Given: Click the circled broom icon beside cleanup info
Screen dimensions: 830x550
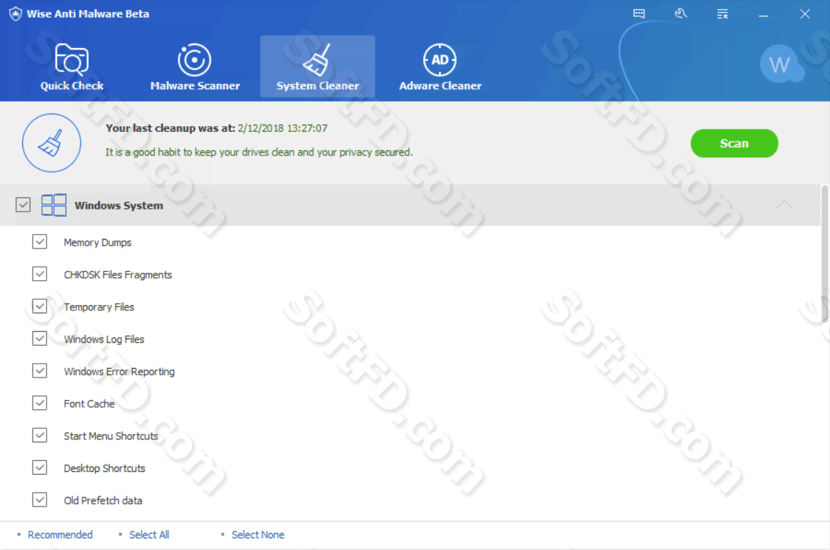Looking at the screenshot, I should pos(52,143).
